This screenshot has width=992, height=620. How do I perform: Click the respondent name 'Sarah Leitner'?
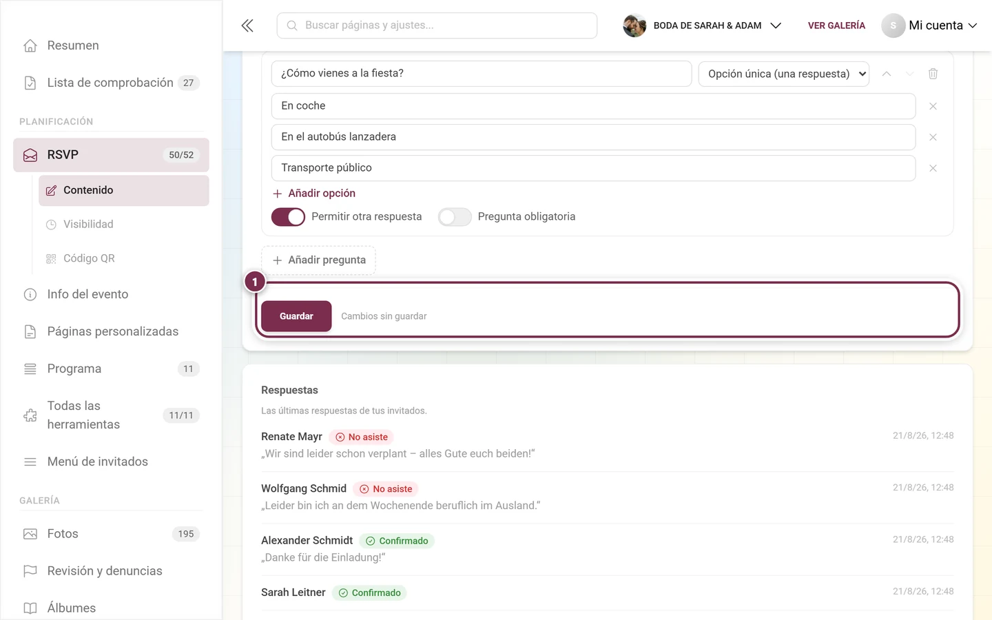293,592
